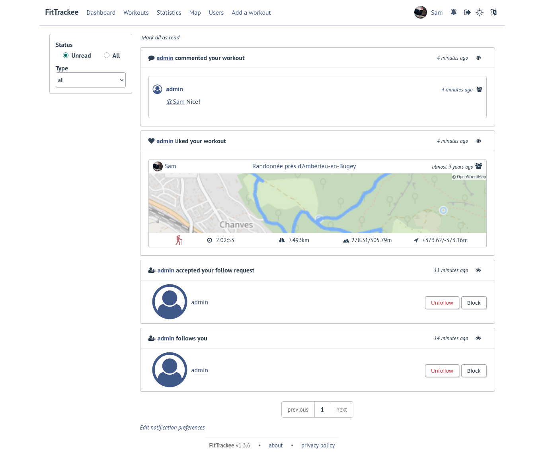Unfollow admin in the follow request card
The width and height of the screenshot is (544, 453).
(x=442, y=303)
